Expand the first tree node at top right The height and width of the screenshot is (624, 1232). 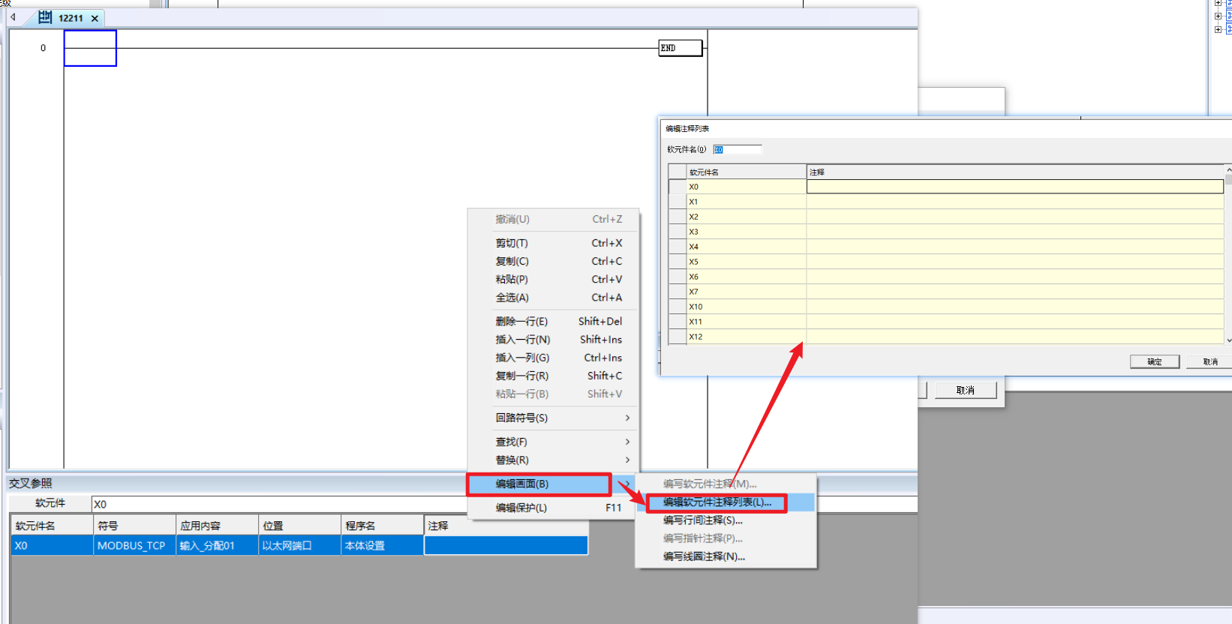click(1218, 4)
